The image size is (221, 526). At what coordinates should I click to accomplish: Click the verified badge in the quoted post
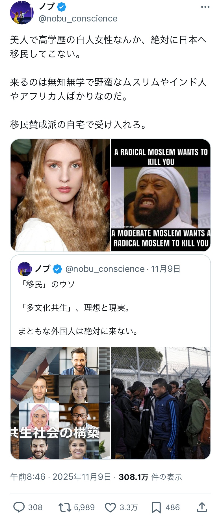pos(58,269)
